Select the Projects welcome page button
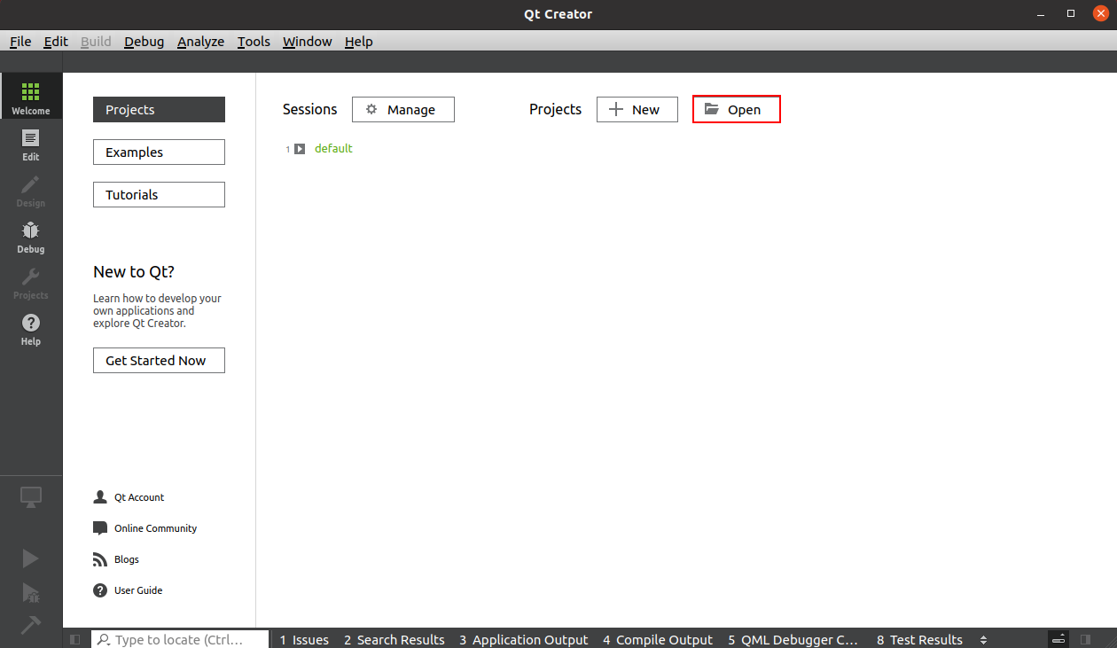1117x648 pixels. pos(159,110)
